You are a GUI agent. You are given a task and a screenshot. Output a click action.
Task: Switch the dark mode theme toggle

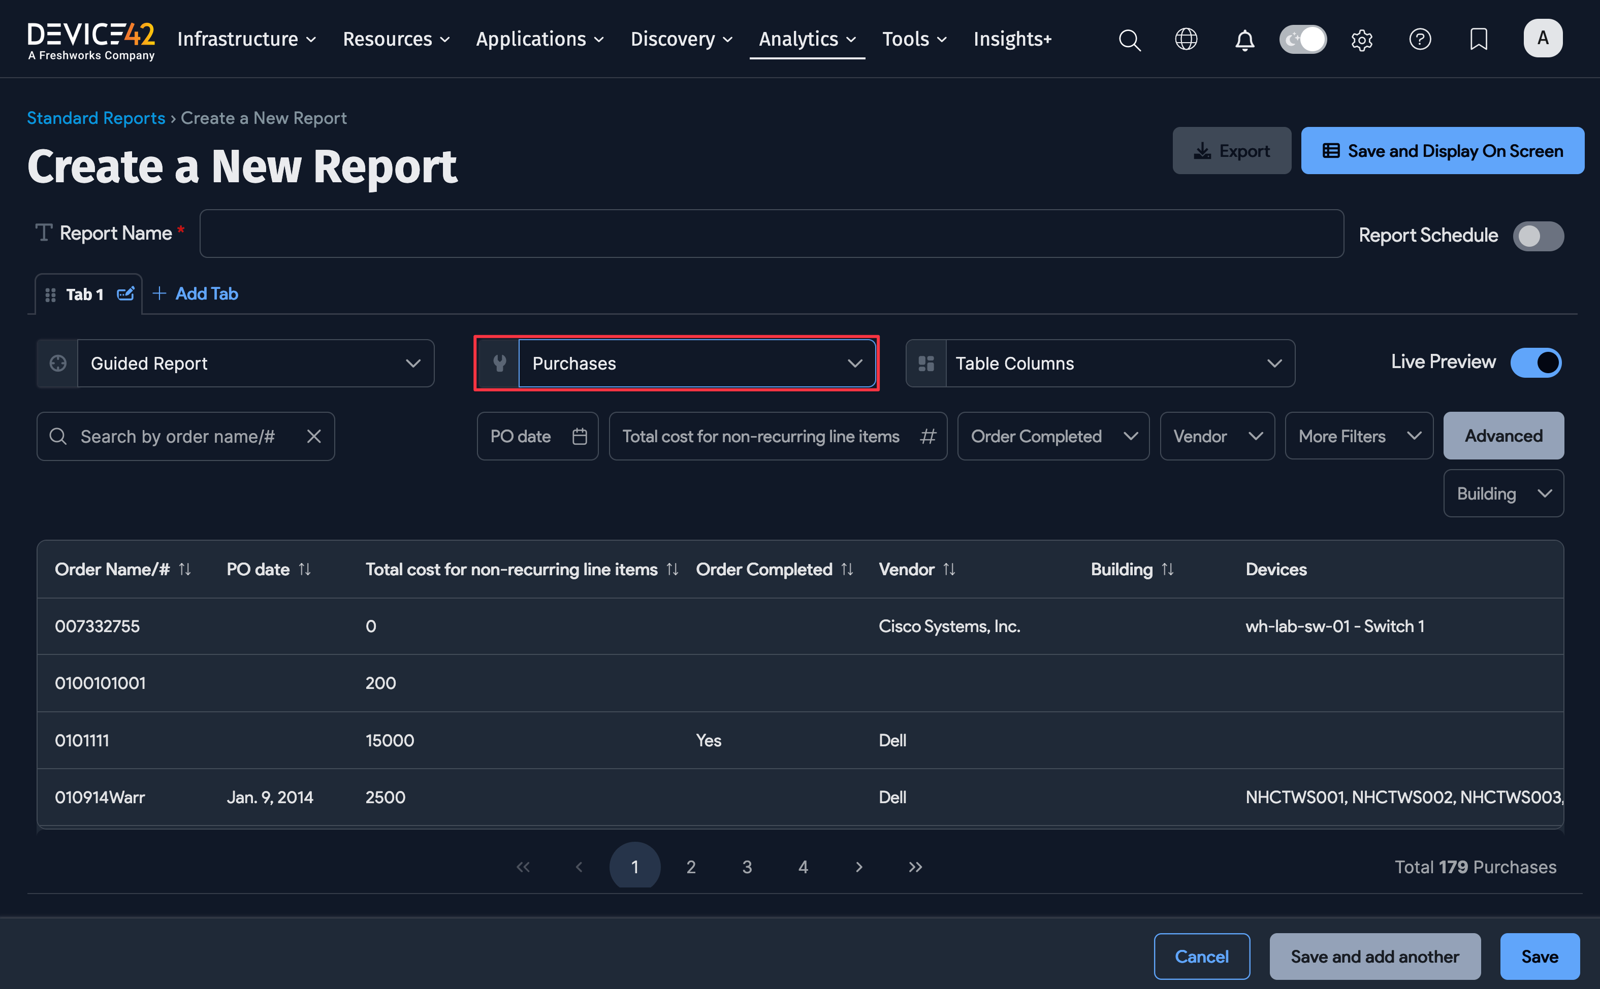pos(1302,39)
